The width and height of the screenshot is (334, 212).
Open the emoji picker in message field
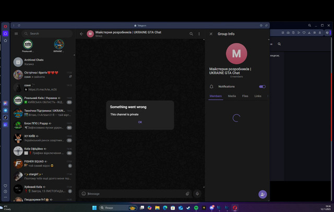[x=83, y=194]
